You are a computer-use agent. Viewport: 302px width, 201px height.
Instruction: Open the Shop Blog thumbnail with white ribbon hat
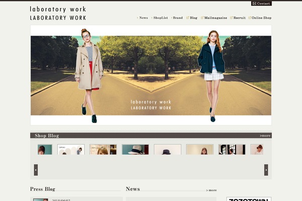coord(135,149)
